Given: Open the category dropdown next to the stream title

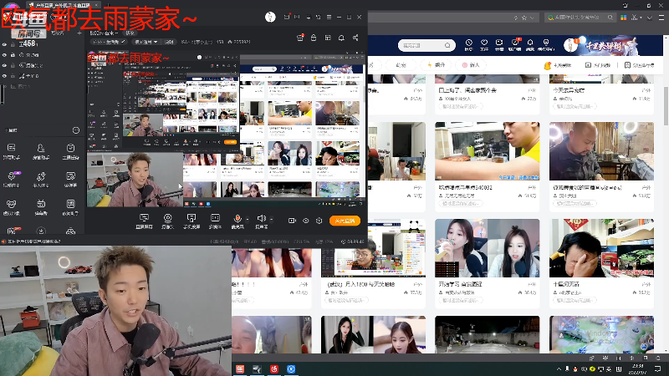Looking at the screenshot, I should 146,42.
